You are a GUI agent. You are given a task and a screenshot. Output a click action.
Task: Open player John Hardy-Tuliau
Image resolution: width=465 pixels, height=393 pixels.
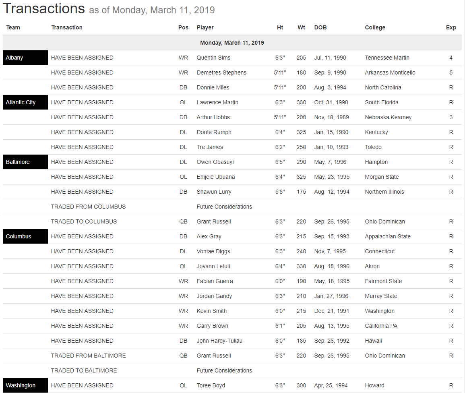[219, 341]
